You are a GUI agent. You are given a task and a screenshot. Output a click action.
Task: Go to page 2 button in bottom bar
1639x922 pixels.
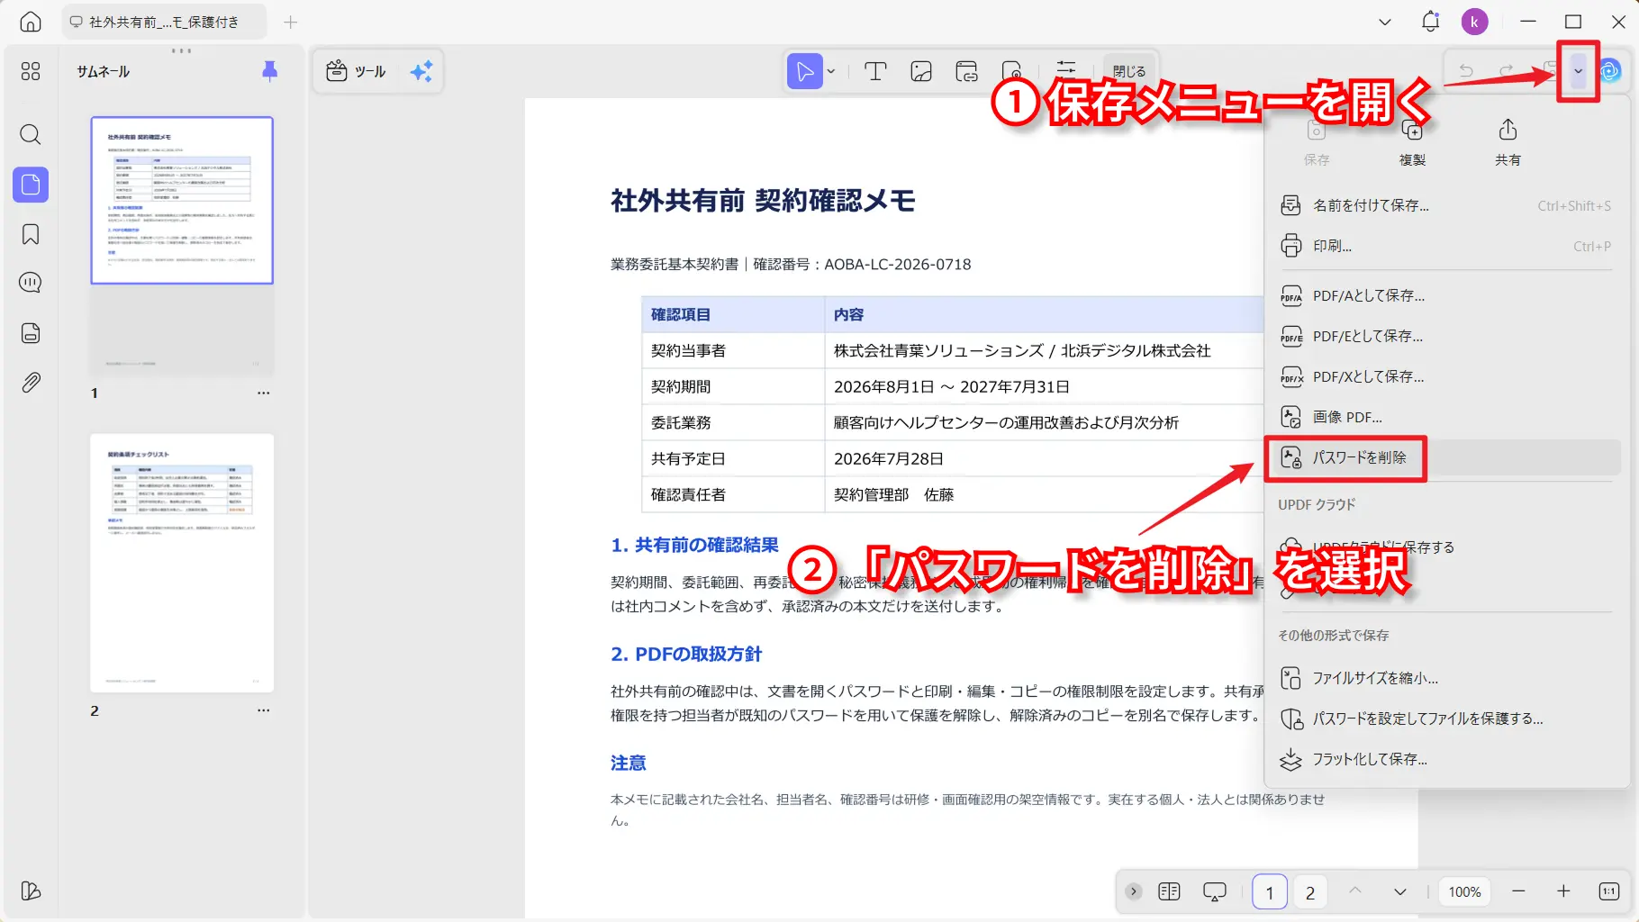(x=1310, y=892)
